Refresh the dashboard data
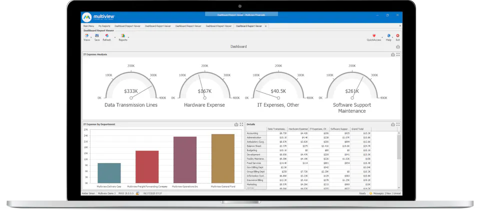480x211 pixels. pos(107,36)
